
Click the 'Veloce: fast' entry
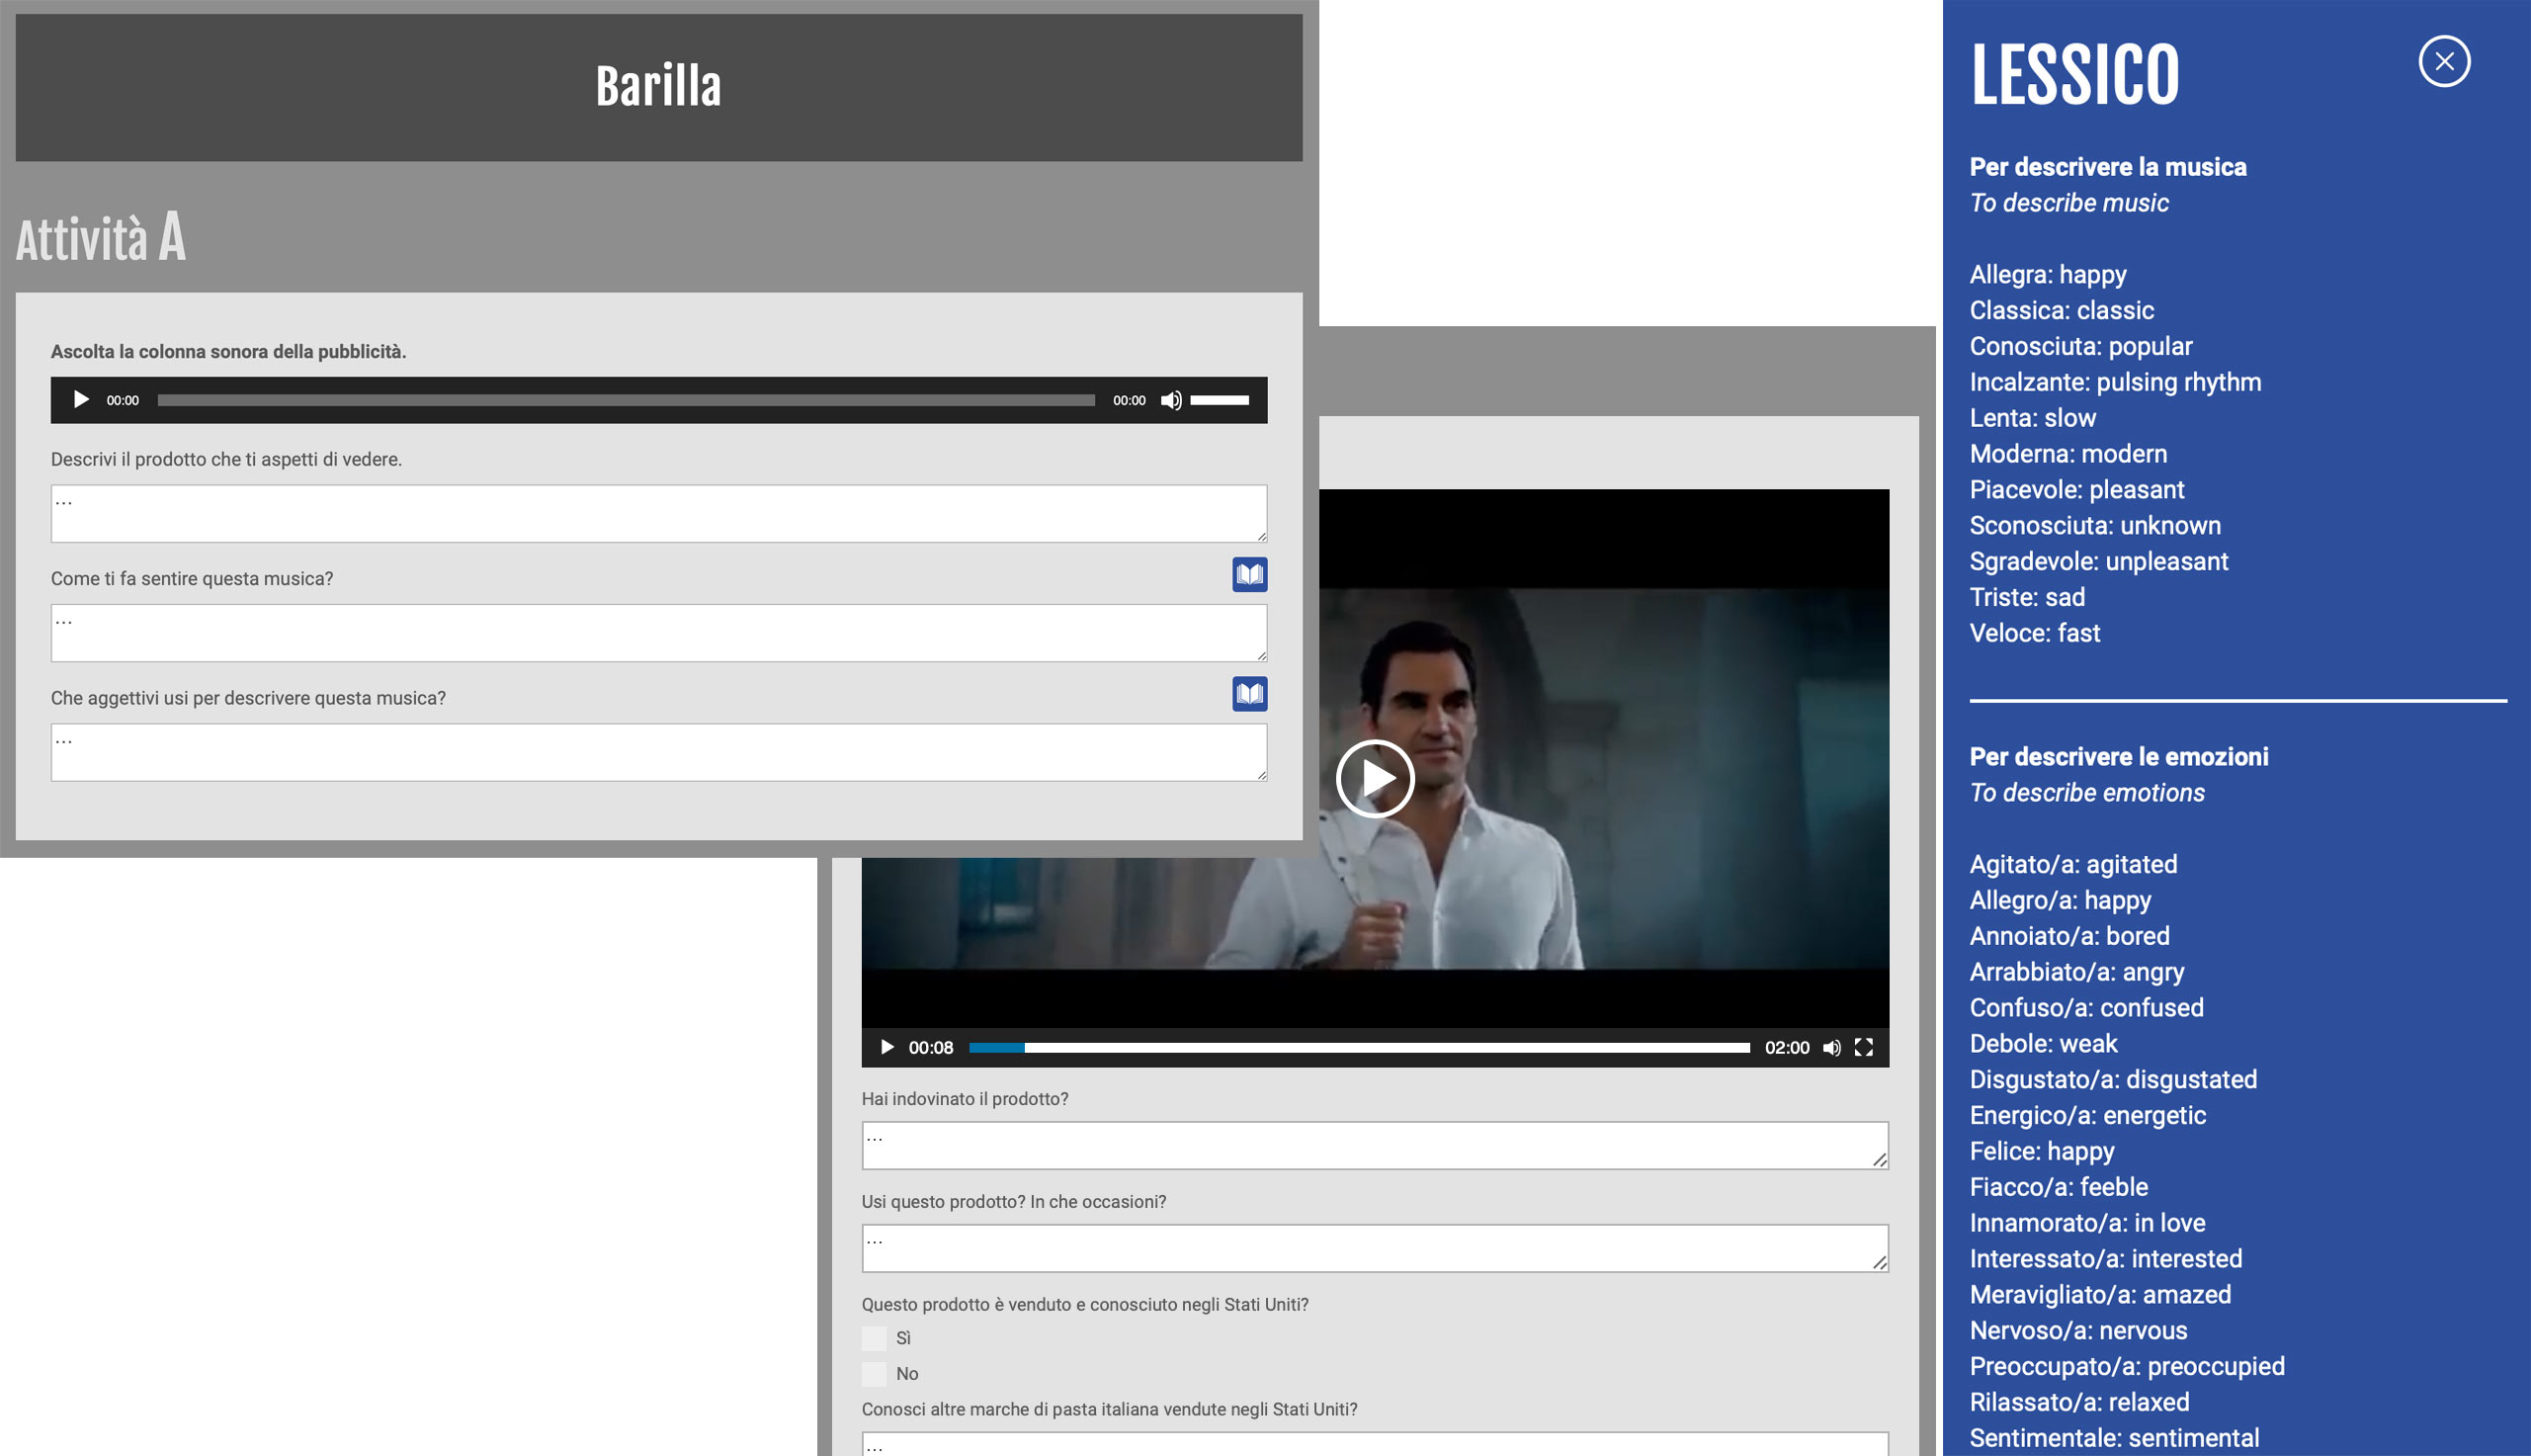[x=2034, y=633]
